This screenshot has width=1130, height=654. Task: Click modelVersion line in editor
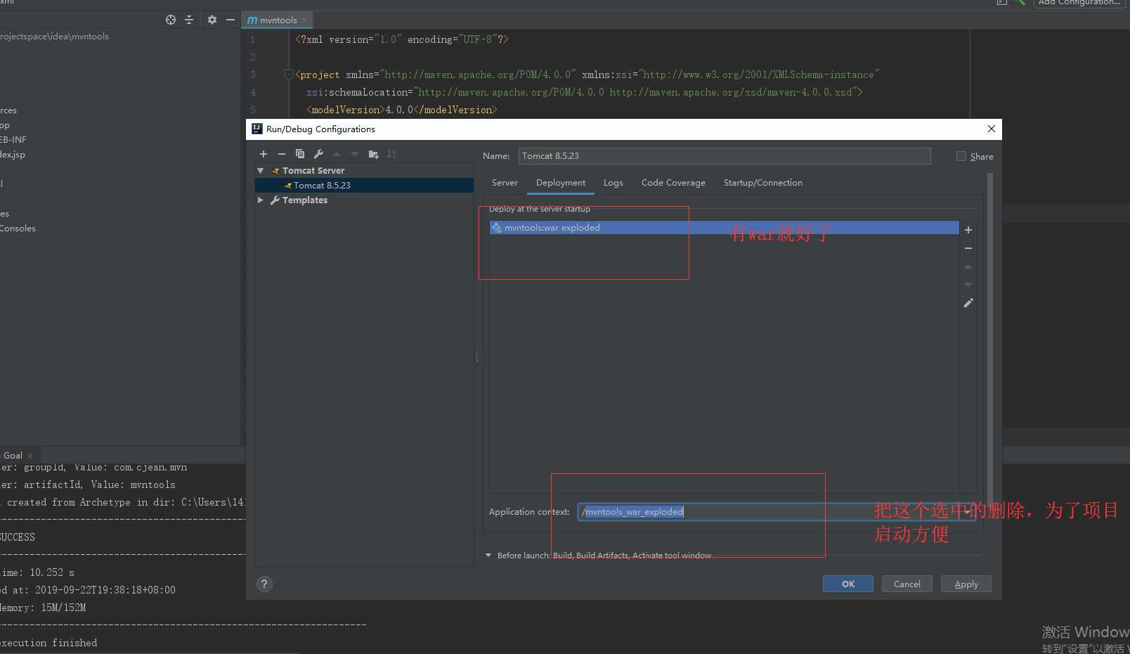click(x=401, y=110)
